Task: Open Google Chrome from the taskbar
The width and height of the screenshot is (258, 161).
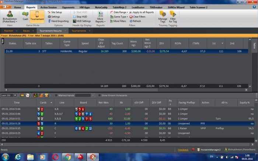Action: [x=67, y=157]
